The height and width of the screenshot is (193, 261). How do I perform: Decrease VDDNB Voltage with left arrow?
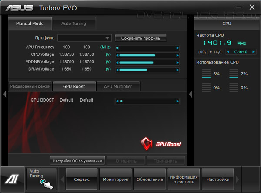coord(117,63)
